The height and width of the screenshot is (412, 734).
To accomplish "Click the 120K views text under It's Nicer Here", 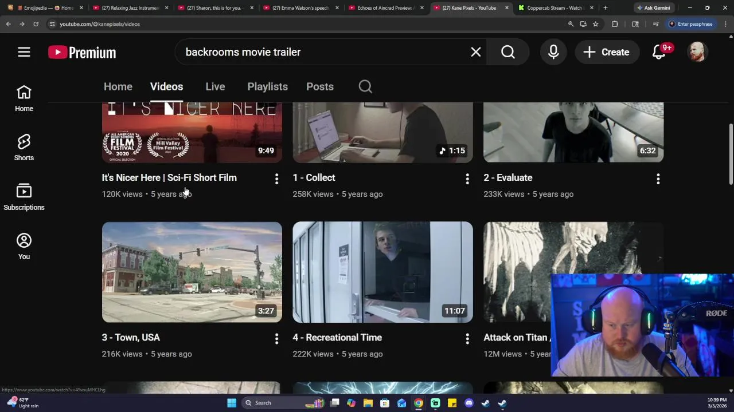I will tap(122, 194).
